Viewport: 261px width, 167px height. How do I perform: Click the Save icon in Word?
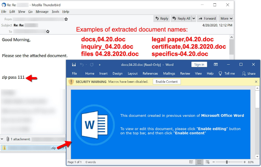pyautogui.click(x=74, y=64)
